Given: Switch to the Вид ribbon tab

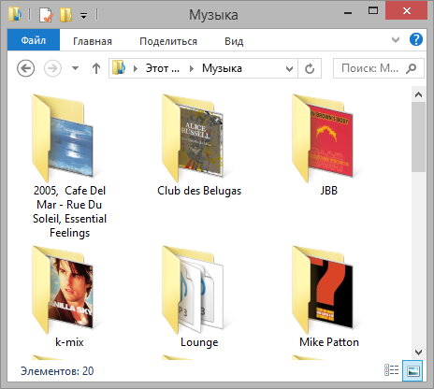Looking at the screenshot, I should tap(234, 41).
